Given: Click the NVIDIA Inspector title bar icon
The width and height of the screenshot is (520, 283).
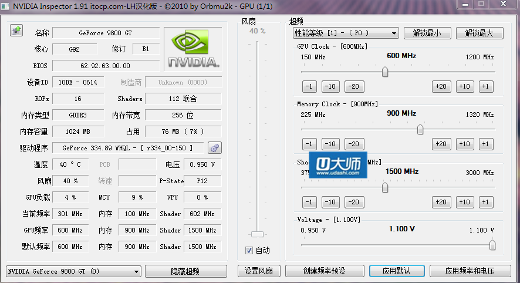Looking at the screenshot, I should [5, 6].
